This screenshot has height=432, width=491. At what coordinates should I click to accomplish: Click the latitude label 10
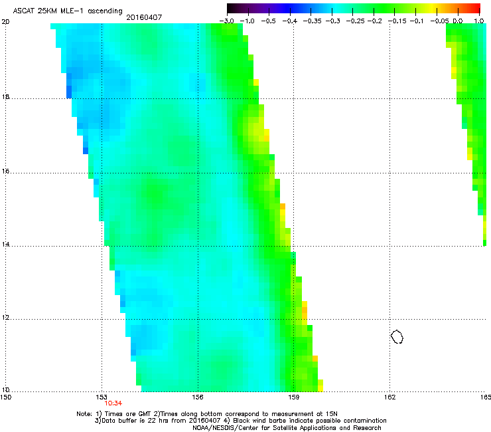(5, 389)
